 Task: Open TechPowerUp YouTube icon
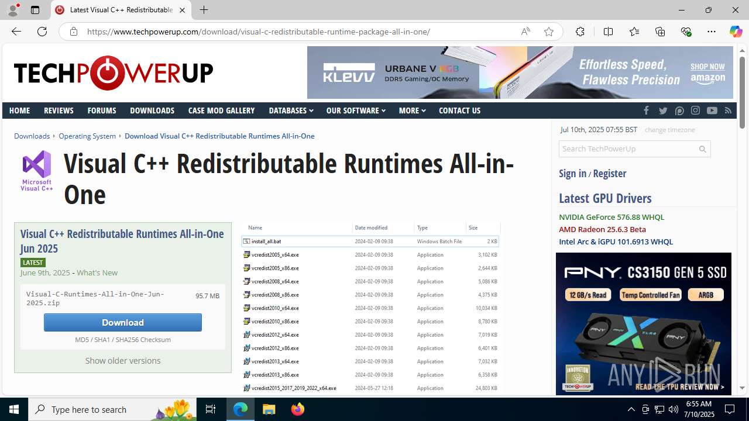point(712,111)
